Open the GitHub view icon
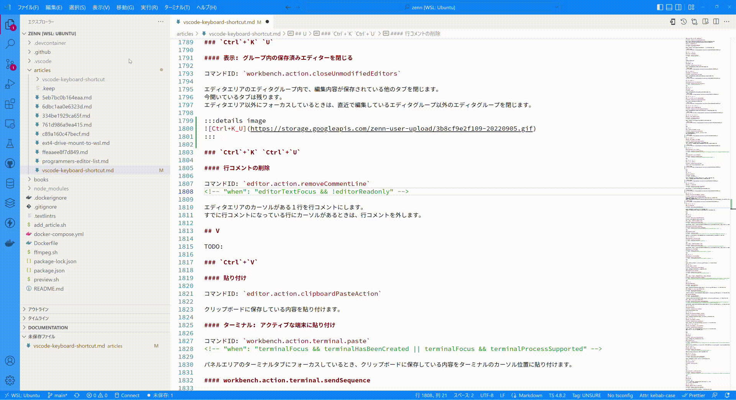Image resolution: width=736 pixels, height=400 pixels. point(10,164)
